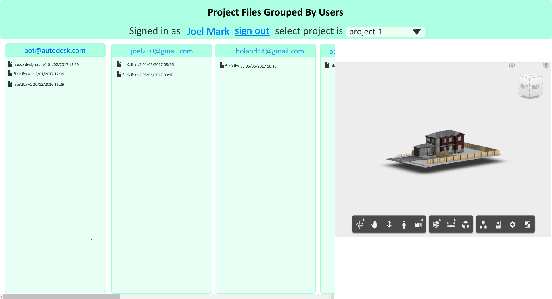Show the Properties panel
Image resolution: width=552 pixels, height=299 pixels.
pos(498,224)
